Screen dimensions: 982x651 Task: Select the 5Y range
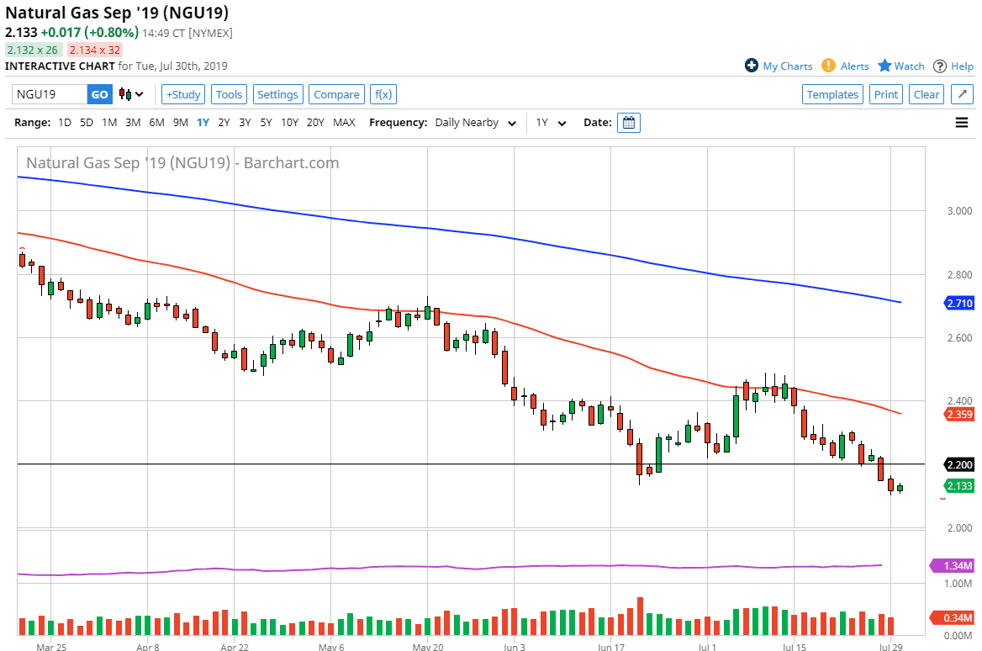coord(267,123)
